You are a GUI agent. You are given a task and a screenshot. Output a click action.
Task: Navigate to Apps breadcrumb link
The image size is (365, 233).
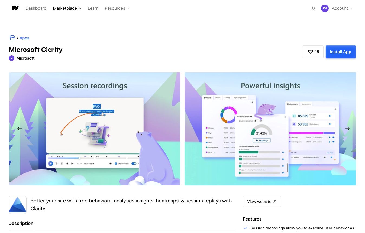[24, 38]
